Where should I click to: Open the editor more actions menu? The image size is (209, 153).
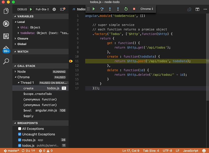pos(206,9)
